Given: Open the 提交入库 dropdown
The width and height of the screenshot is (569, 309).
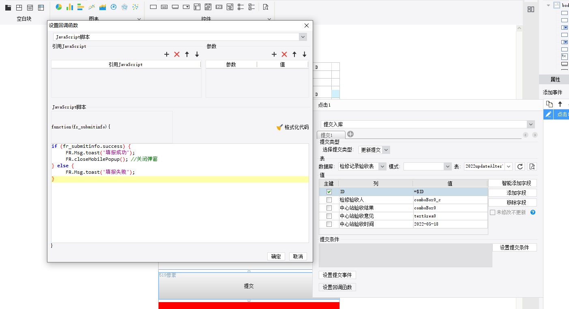Looking at the screenshot, I should coord(531,124).
